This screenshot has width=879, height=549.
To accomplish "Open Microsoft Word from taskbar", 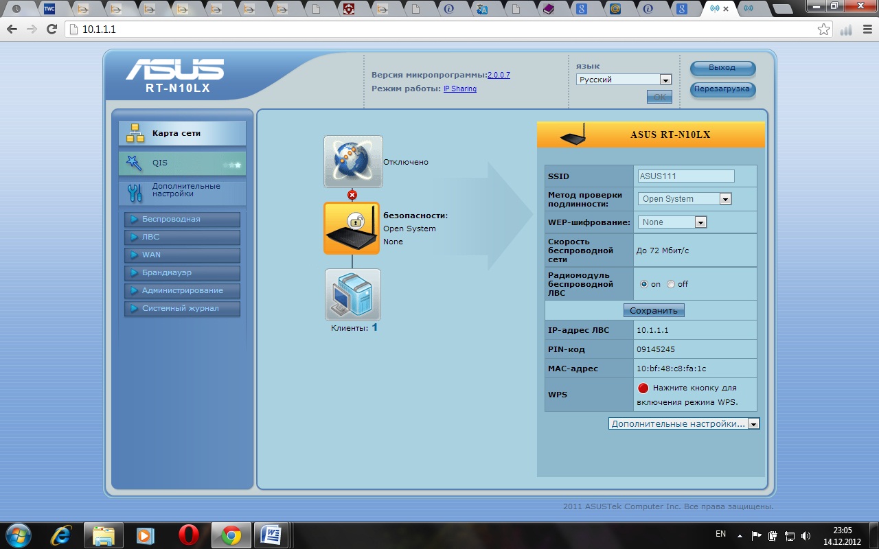I will (272, 535).
